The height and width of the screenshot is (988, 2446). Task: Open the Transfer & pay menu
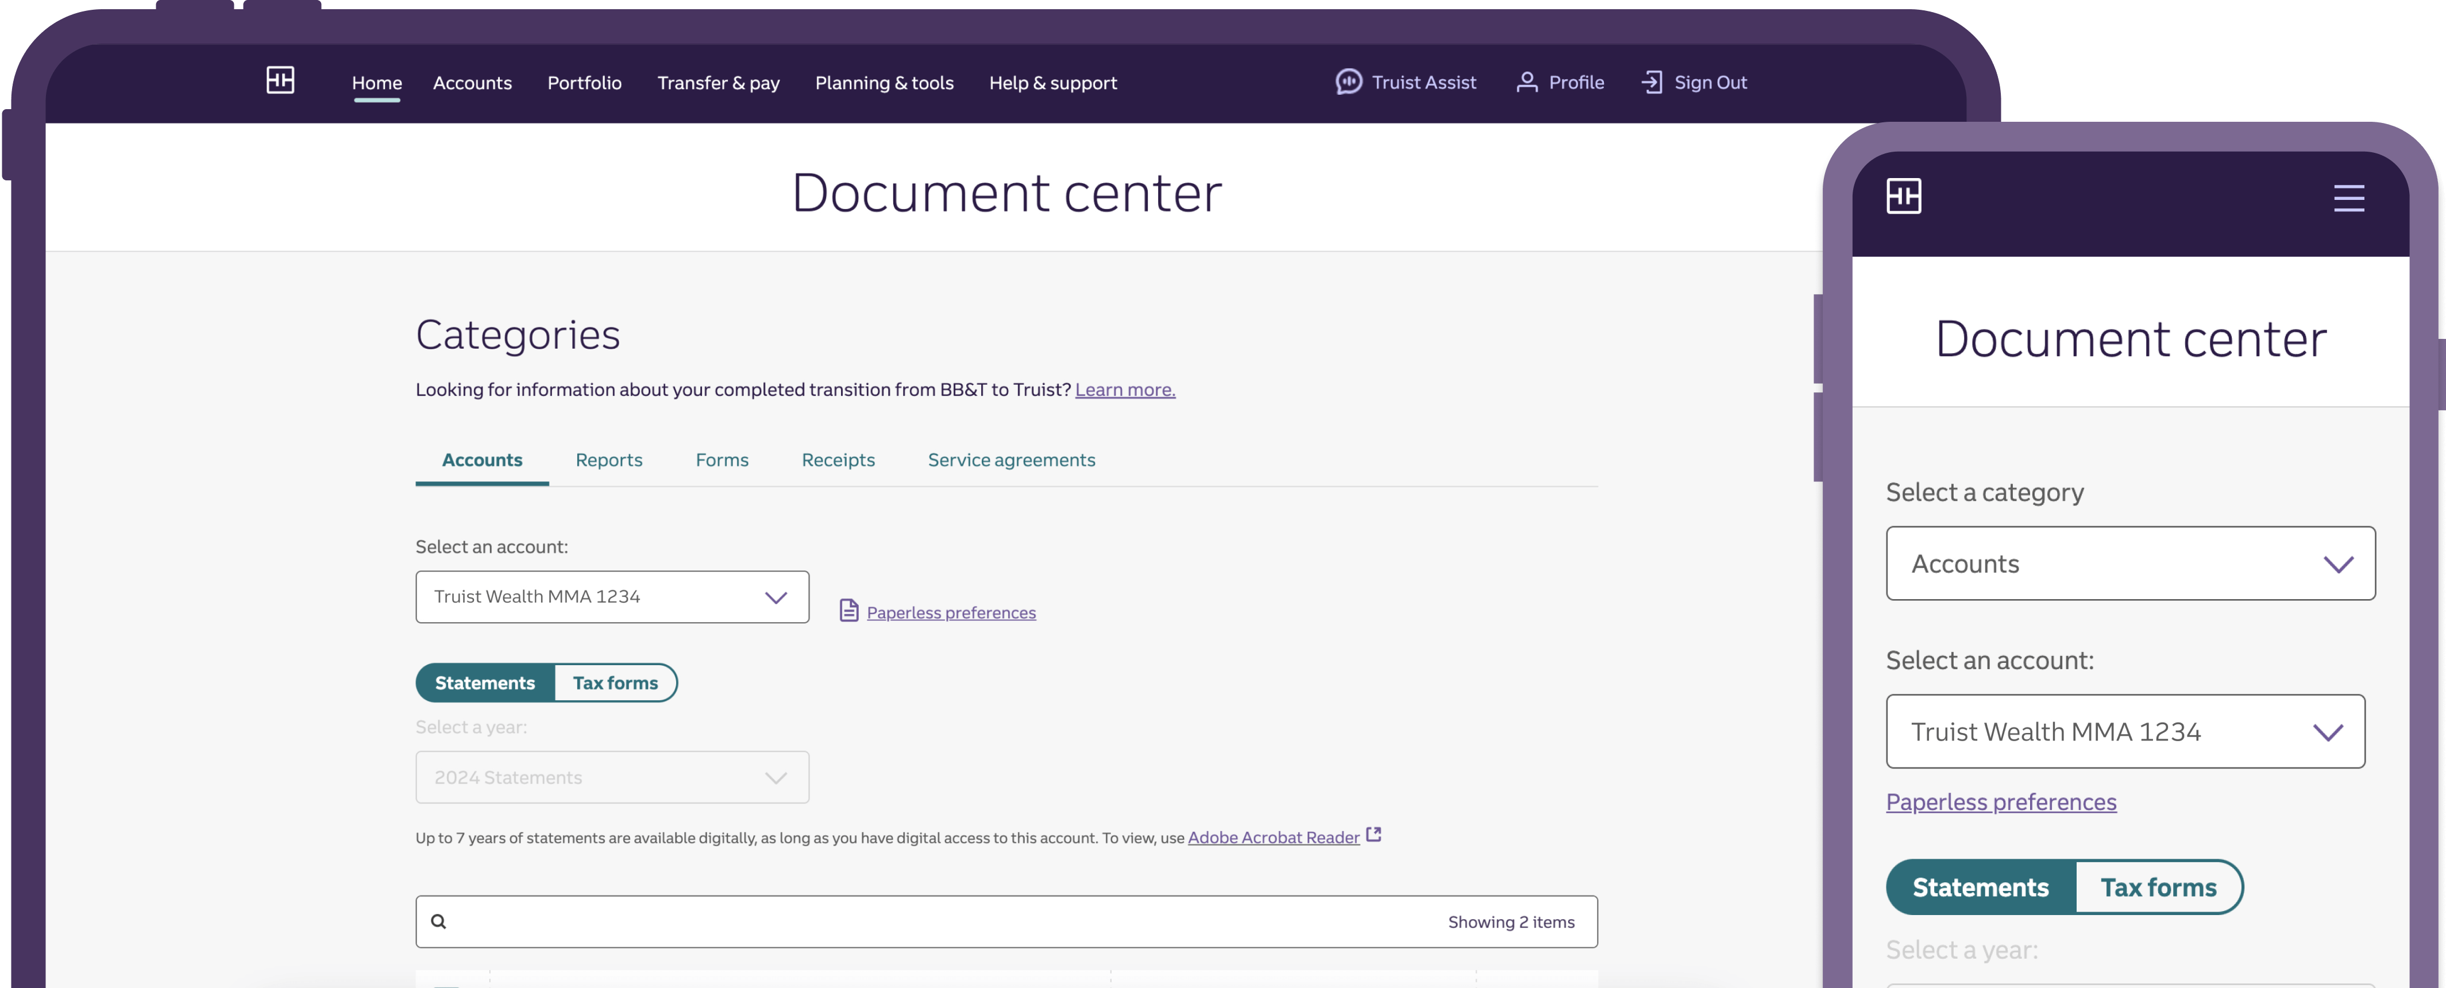coord(718,83)
